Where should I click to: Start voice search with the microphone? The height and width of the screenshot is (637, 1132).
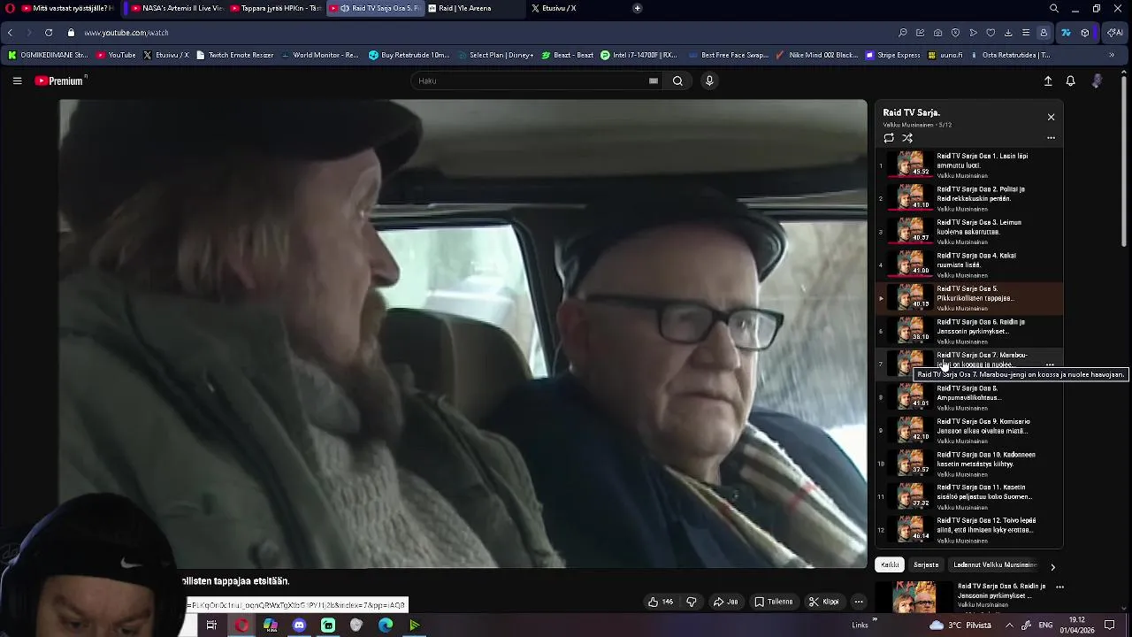(708, 81)
